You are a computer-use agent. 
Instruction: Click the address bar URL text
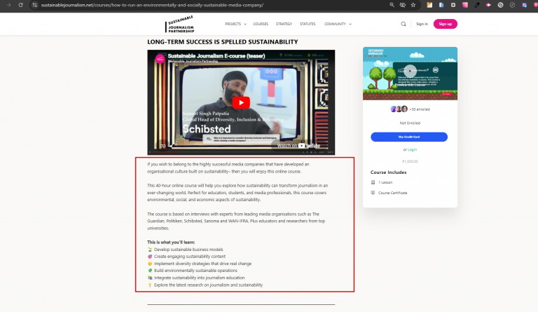point(152,5)
